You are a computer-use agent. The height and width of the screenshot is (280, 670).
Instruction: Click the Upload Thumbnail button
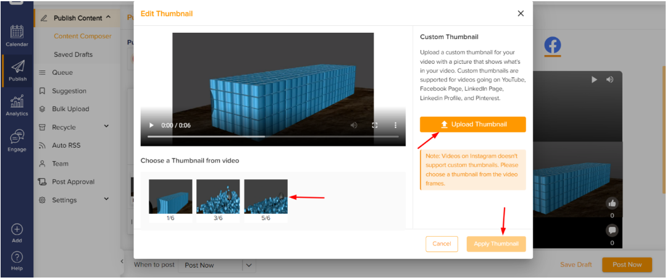(x=472, y=124)
